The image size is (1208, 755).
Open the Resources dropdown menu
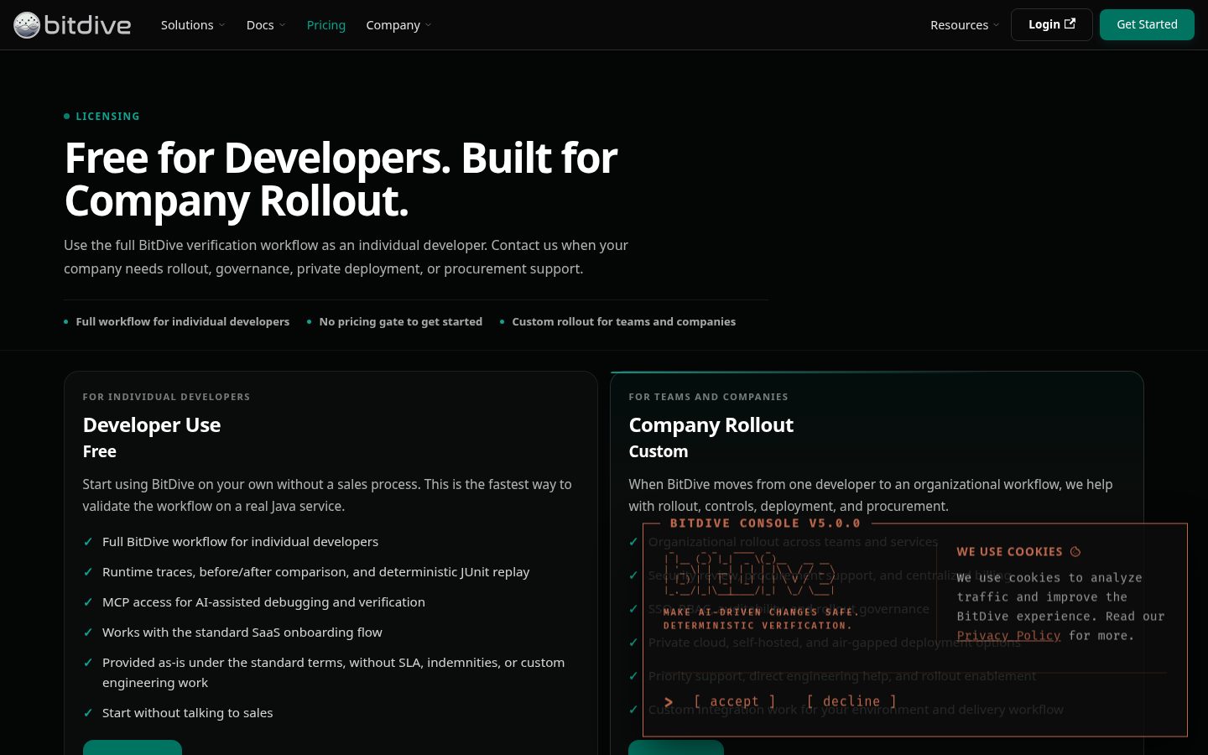(x=965, y=25)
